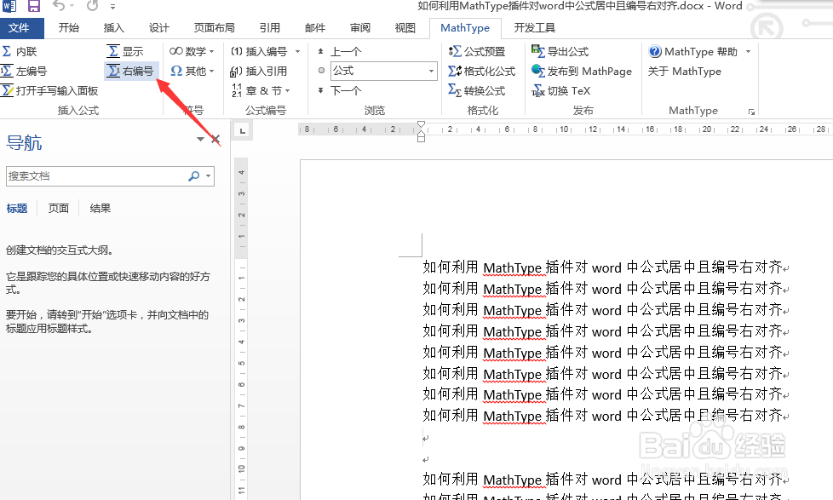Switch to the 审阅 ribbon tab
The image size is (833, 500).
pos(360,27)
